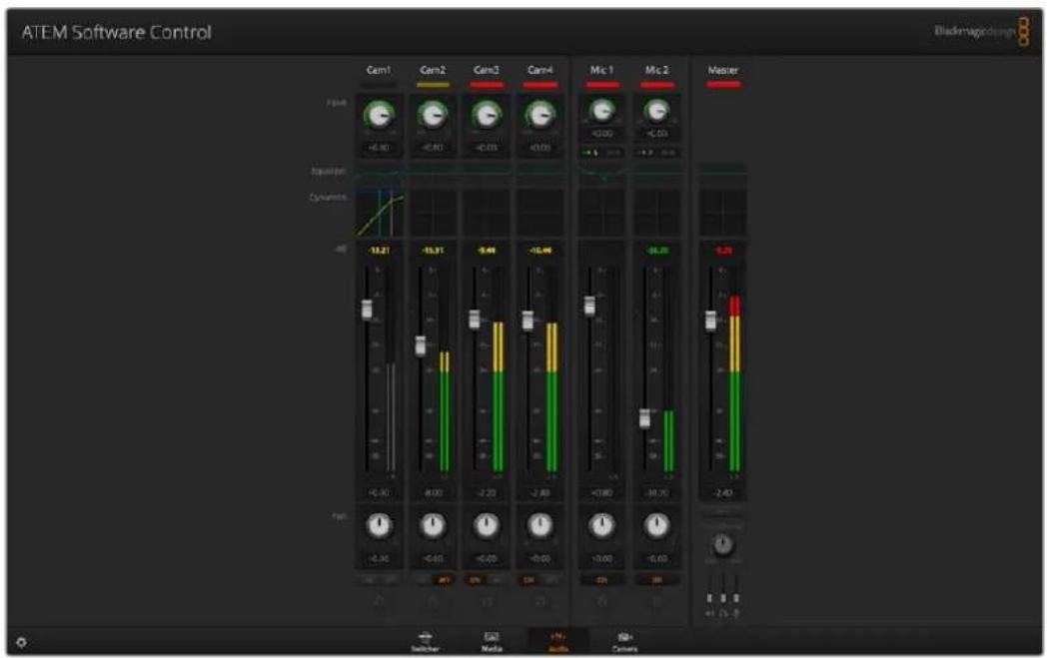Solo Cam1 with its headphone icon
Viewport: 1047px width, 658px height.
click(x=379, y=601)
